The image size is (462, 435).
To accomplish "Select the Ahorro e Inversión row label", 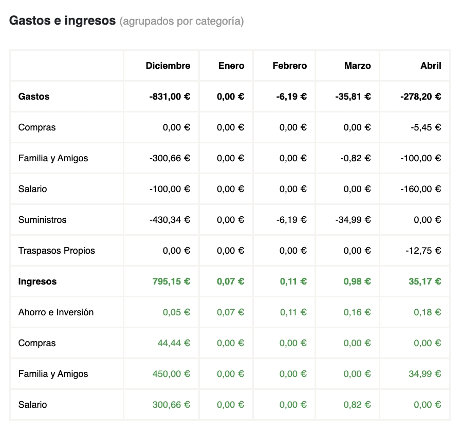I will tap(56, 312).
